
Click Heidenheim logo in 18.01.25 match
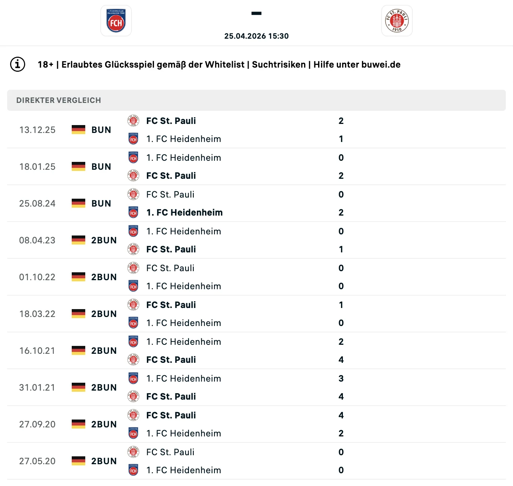point(133,157)
